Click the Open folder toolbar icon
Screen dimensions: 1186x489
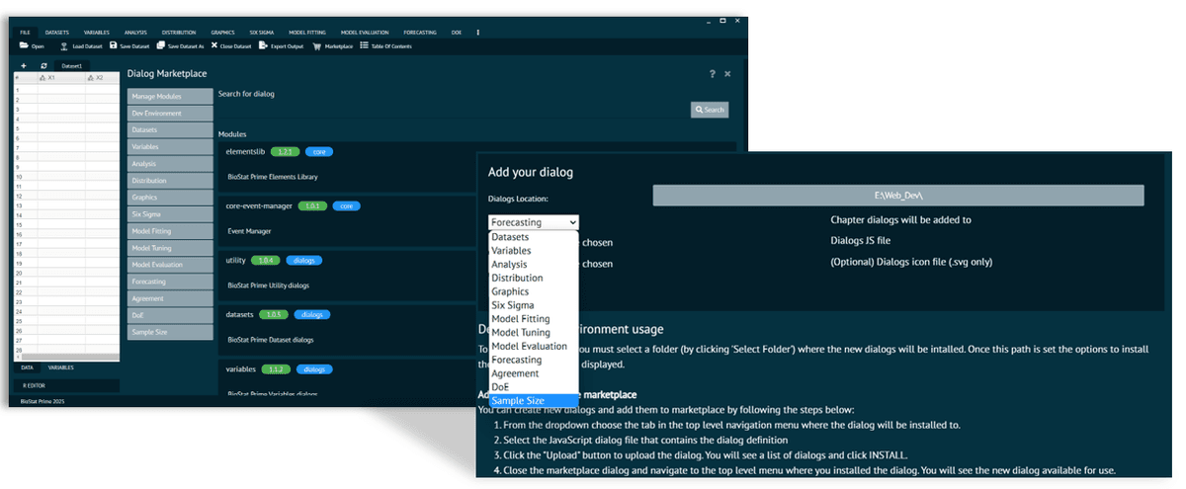coord(24,45)
